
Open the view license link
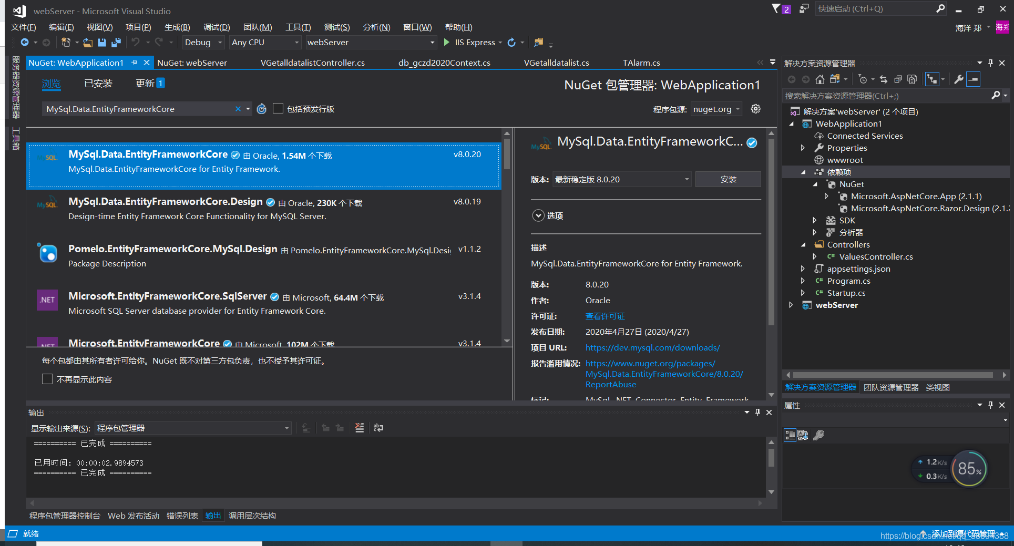[x=605, y=316]
